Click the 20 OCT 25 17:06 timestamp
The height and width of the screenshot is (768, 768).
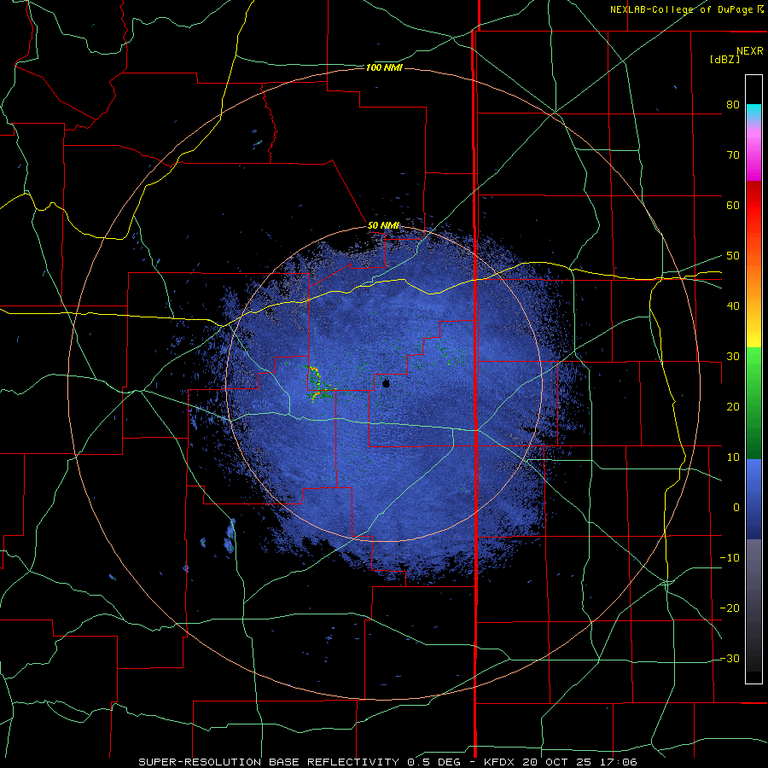click(580, 762)
